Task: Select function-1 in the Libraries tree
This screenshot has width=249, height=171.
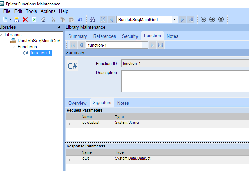Action: pyautogui.click(x=41, y=53)
